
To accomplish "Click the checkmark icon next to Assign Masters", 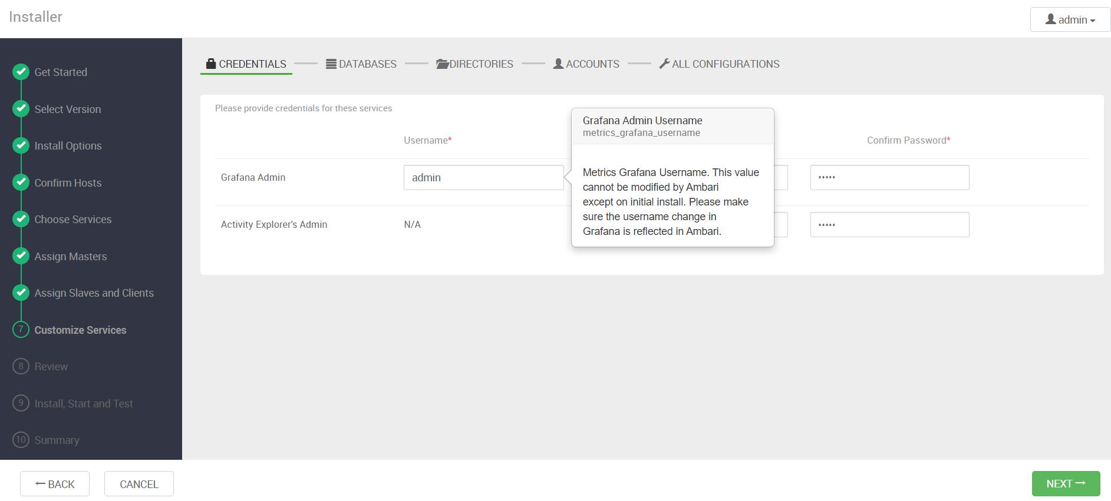I will 21,256.
